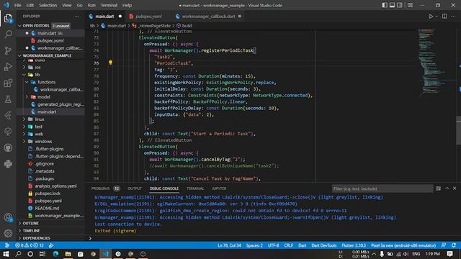Open the Customize Layout icon
The height and width of the screenshot is (259, 461).
(410, 5)
